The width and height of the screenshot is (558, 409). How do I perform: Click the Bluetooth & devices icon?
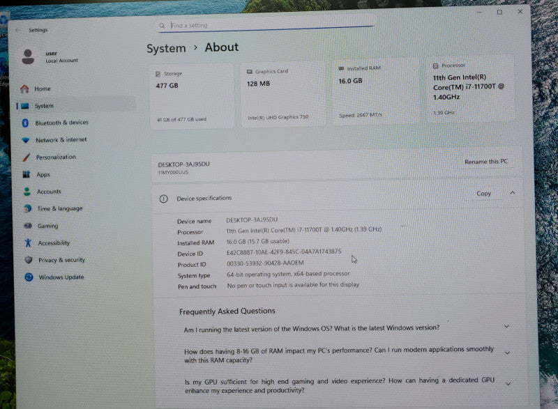pos(25,123)
